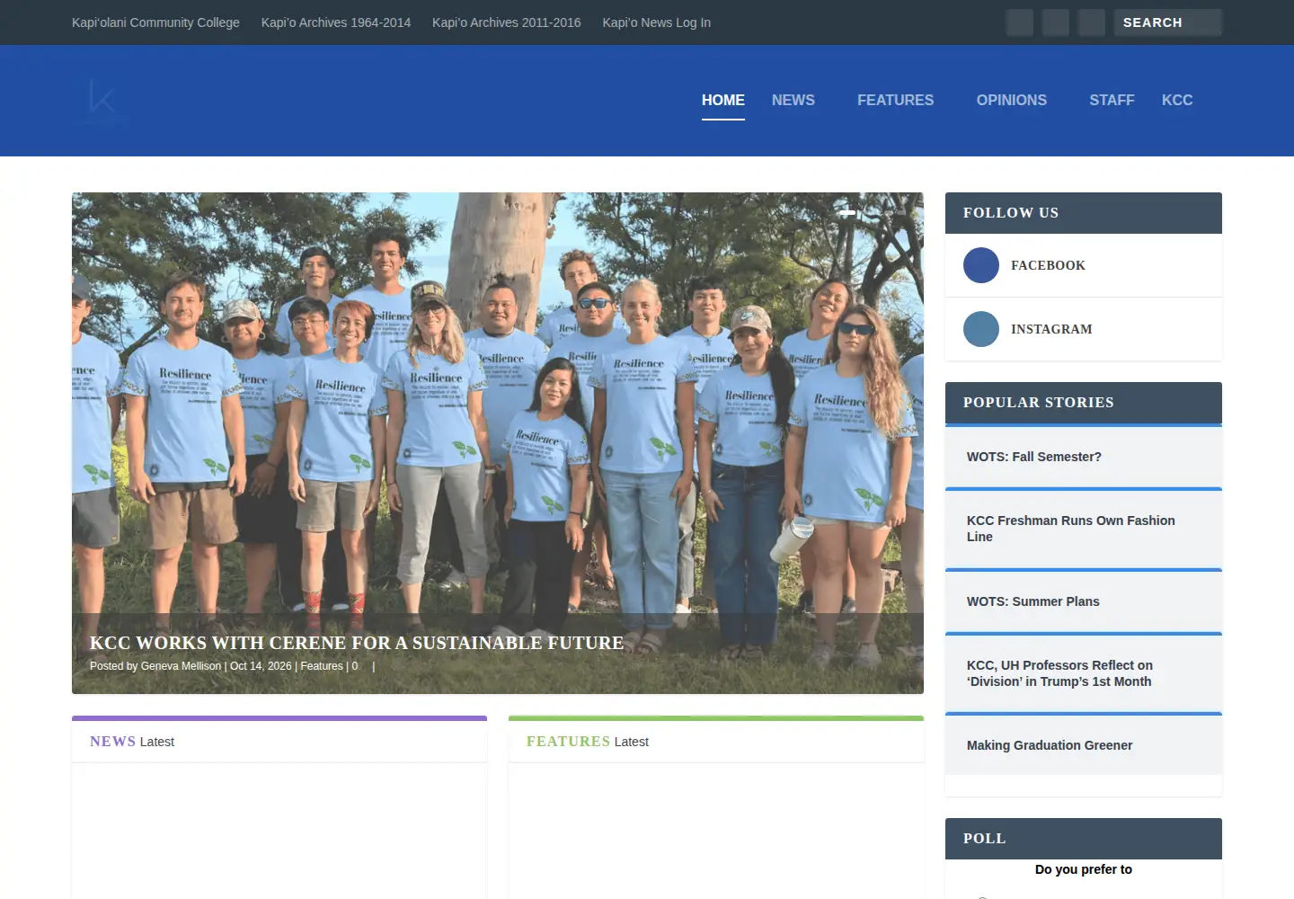Click the poll question Do you prefer to
This screenshot has width=1294, height=899.
[x=1084, y=869]
